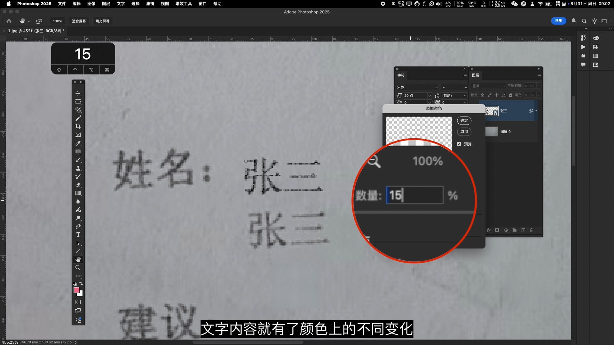Select the Eyedropper tool
This screenshot has width=614, height=345.
[78, 143]
